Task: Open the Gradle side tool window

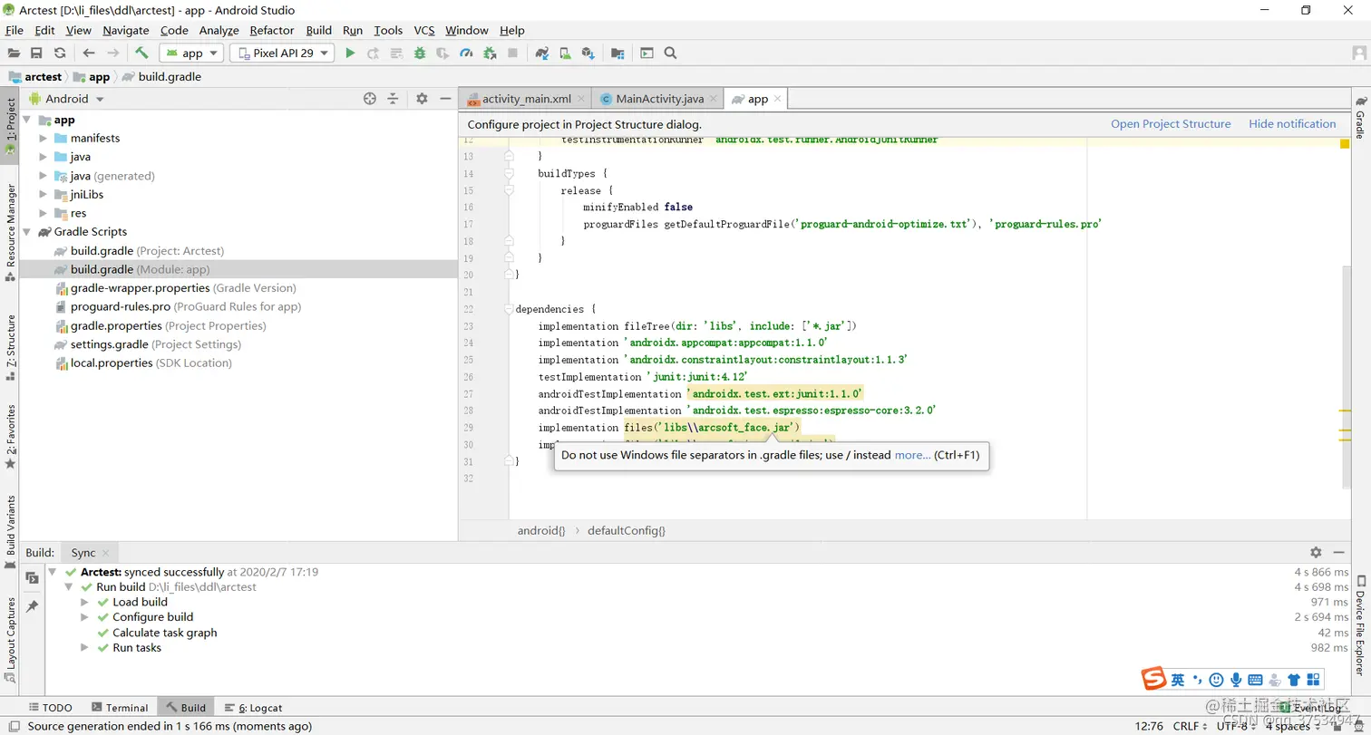Action: [1360, 117]
